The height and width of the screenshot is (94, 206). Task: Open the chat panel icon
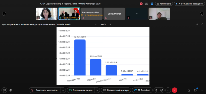tap(195, 90)
